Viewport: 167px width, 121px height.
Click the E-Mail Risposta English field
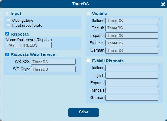pyautogui.click(x=132, y=75)
